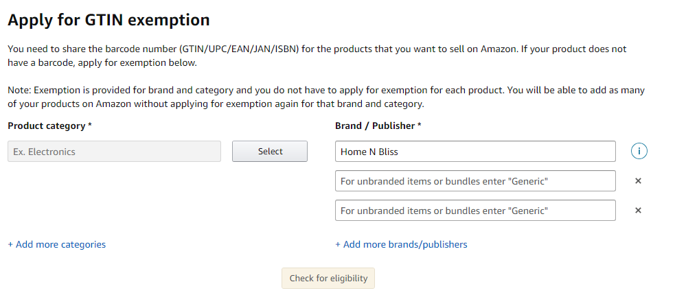
Task: Click the info icon beside Home N Bliss
Action: (639, 152)
